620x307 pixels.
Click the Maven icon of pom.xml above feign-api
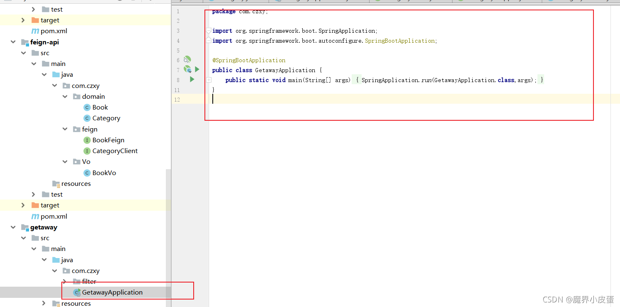click(35, 31)
